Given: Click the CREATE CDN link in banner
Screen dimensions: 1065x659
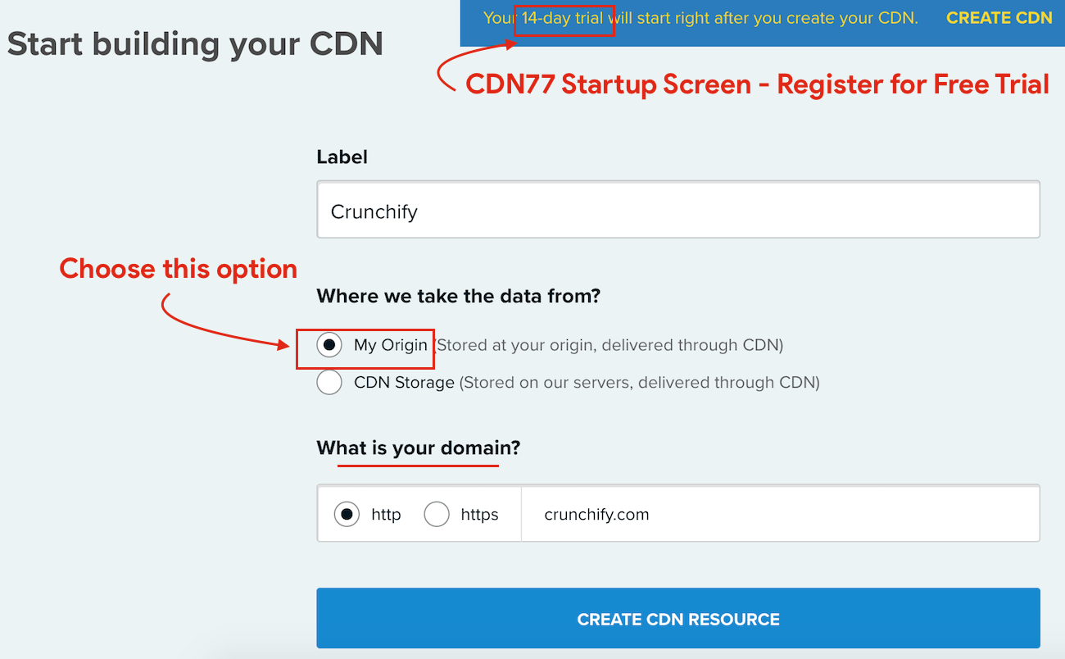Looking at the screenshot, I should click(999, 18).
